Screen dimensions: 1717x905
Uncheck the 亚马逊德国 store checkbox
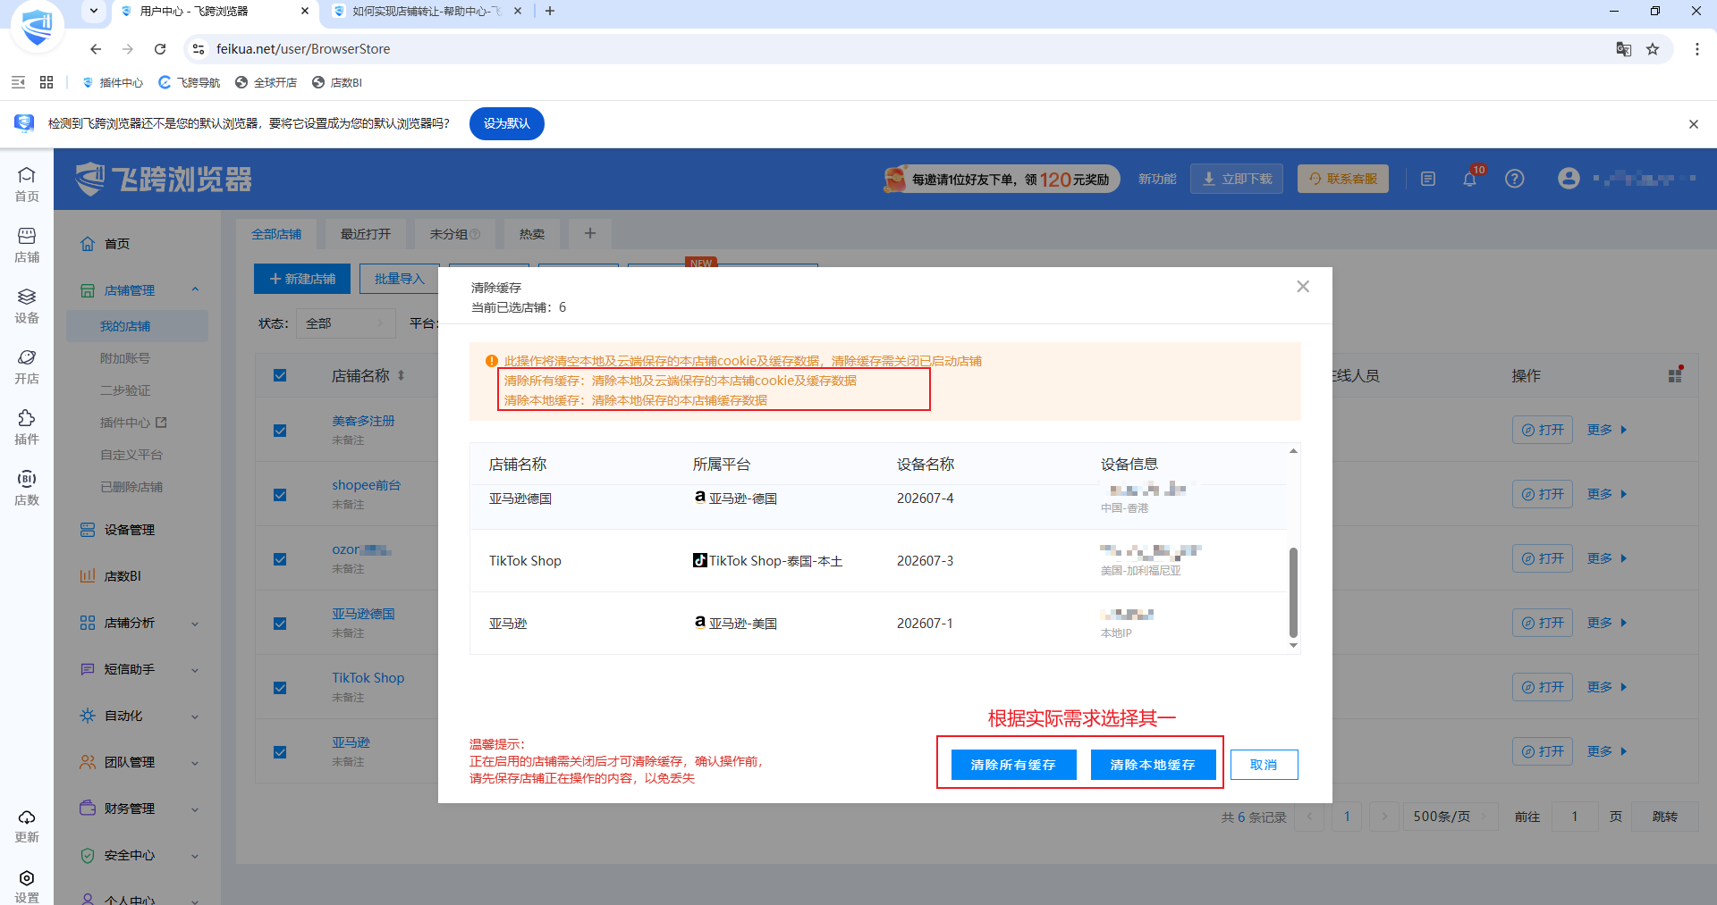280,624
